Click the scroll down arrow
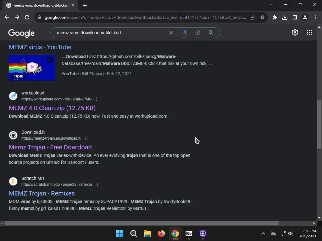The width and height of the screenshot is (322, 241). 319,218
